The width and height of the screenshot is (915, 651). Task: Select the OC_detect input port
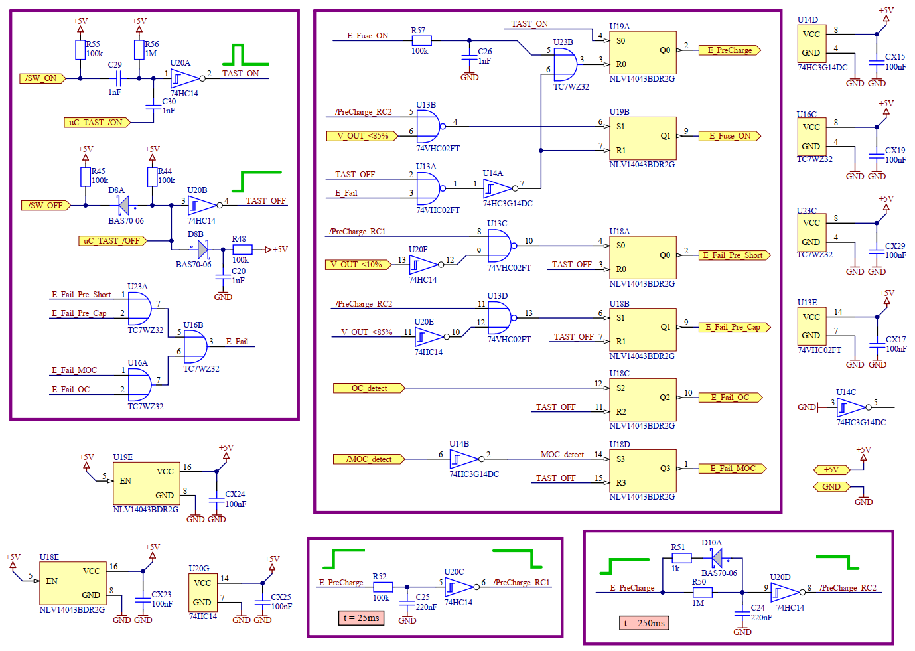click(x=369, y=388)
